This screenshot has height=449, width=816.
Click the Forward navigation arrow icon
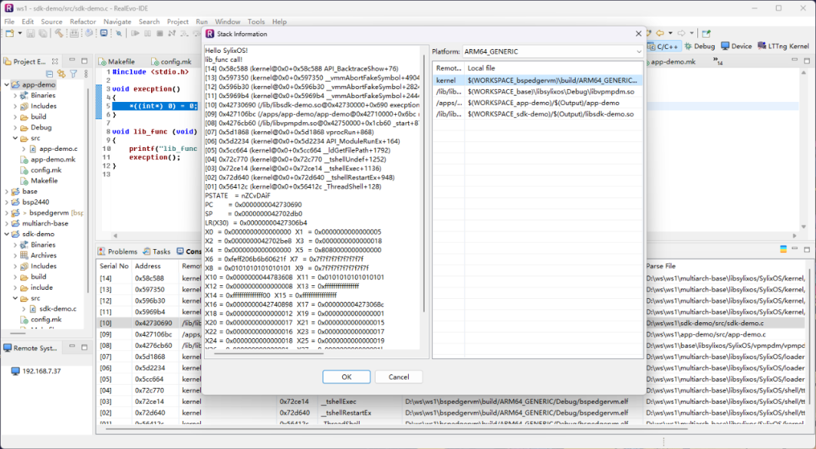(x=682, y=33)
